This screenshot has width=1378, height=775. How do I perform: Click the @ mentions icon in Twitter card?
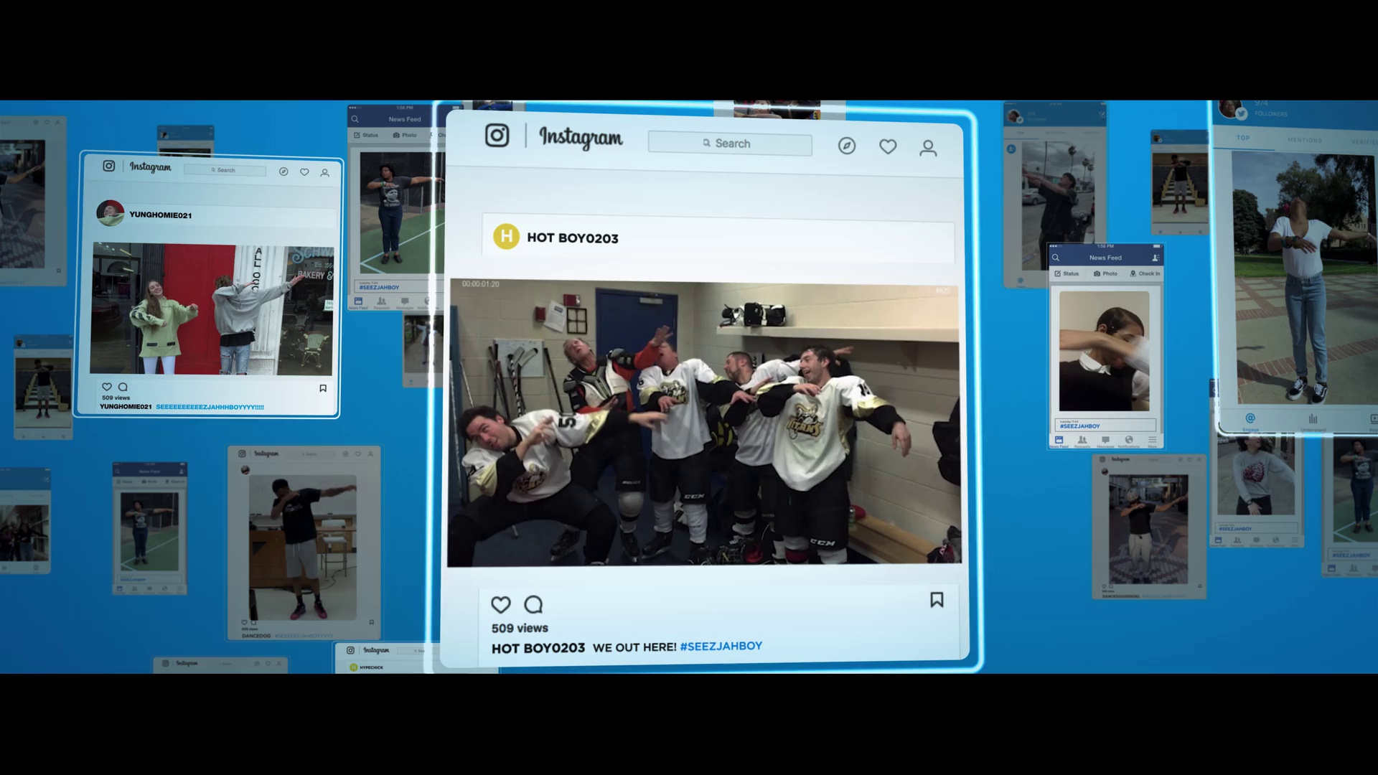pyautogui.click(x=1250, y=418)
